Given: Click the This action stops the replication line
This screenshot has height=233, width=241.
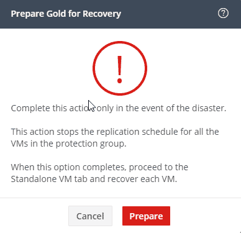Looking at the screenshot, I should click(x=115, y=132).
